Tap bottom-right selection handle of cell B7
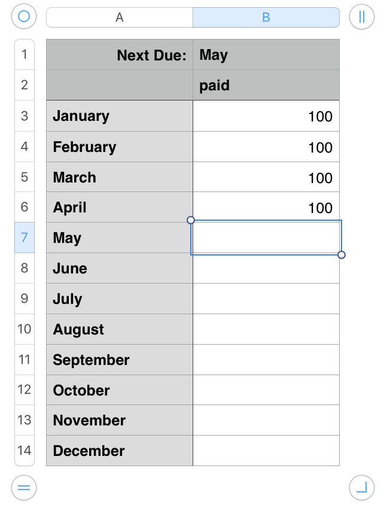 click(342, 255)
